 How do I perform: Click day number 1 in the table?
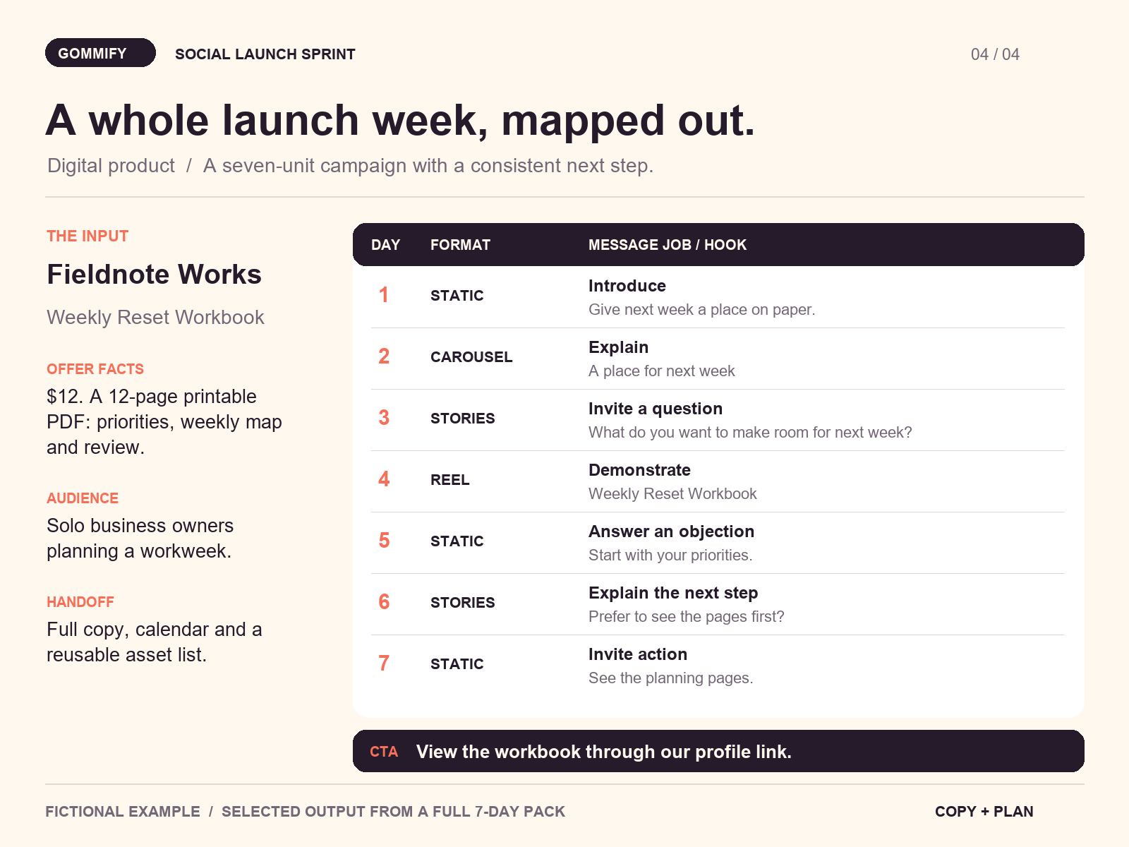click(384, 295)
